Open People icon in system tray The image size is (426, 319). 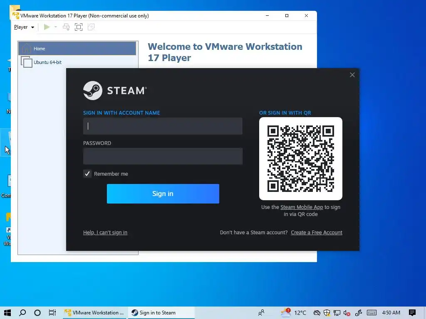point(261,313)
